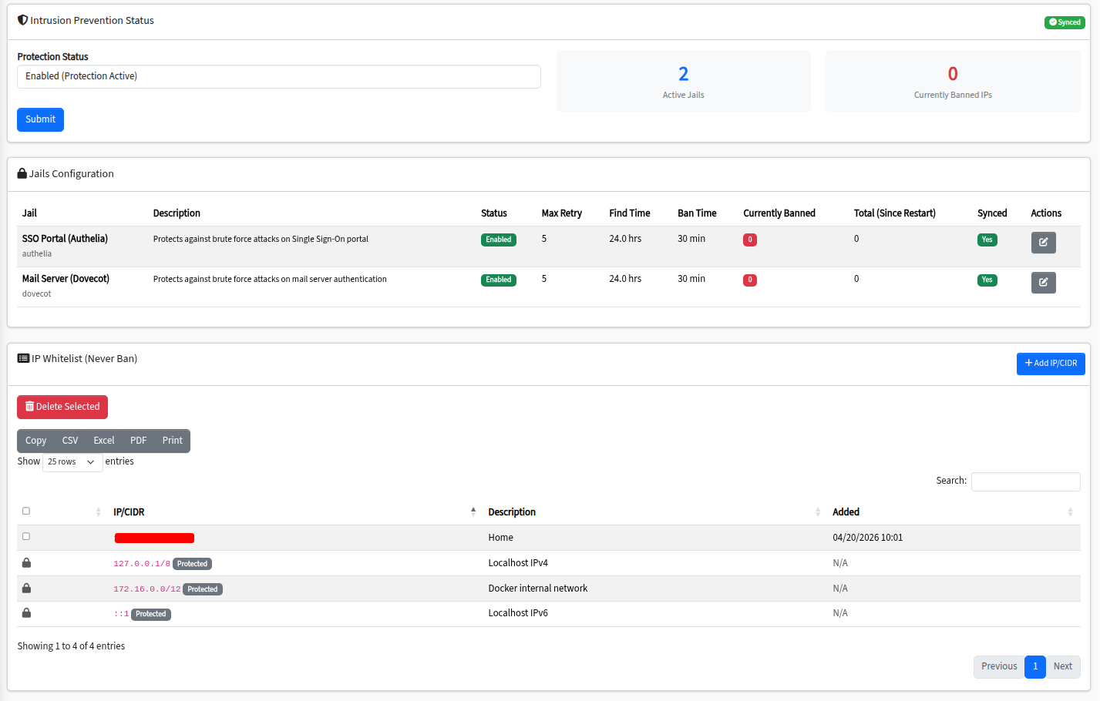The height and width of the screenshot is (701, 1100).
Task: Click the Protected badge next to 172.16.0.0/12
Action: click(x=203, y=589)
